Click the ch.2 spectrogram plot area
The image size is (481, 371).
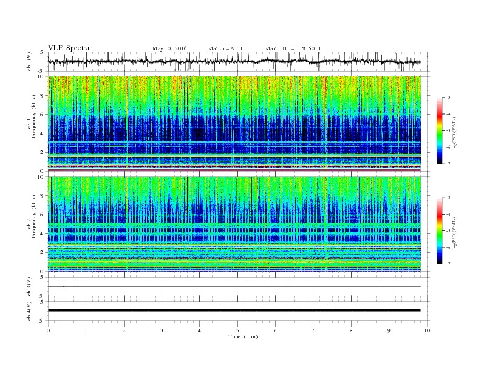tap(234, 224)
